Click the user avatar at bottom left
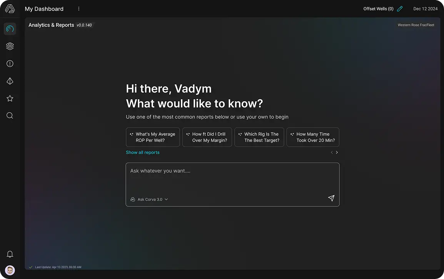 (x=10, y=270)
